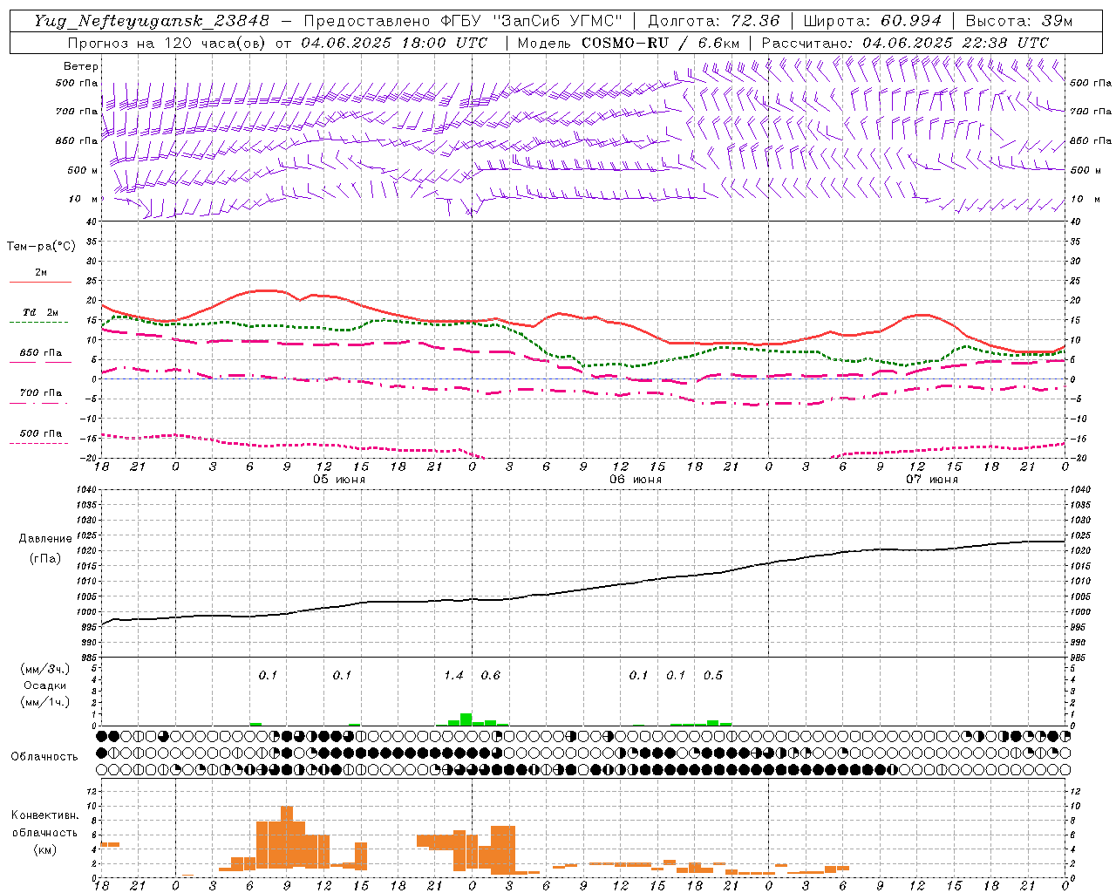Image resolution: width=1116 pixels, height=893 pixels.
Task: Click the Давление pressure panel label
Action: click(44, 539)
